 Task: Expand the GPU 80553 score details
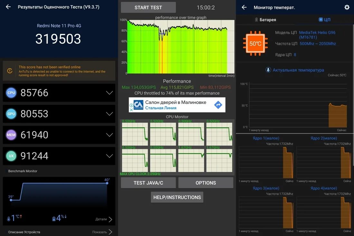click(x=109, y=114)
